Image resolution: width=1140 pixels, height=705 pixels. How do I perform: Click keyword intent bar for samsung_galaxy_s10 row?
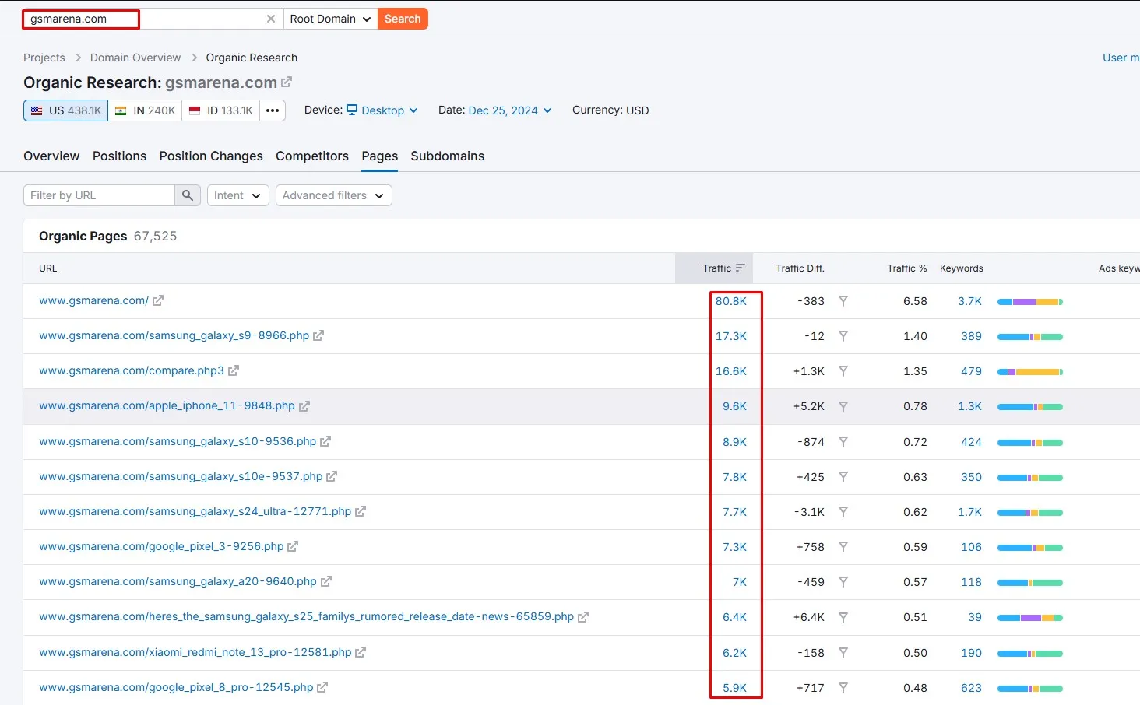click(x=1029, y=442)
